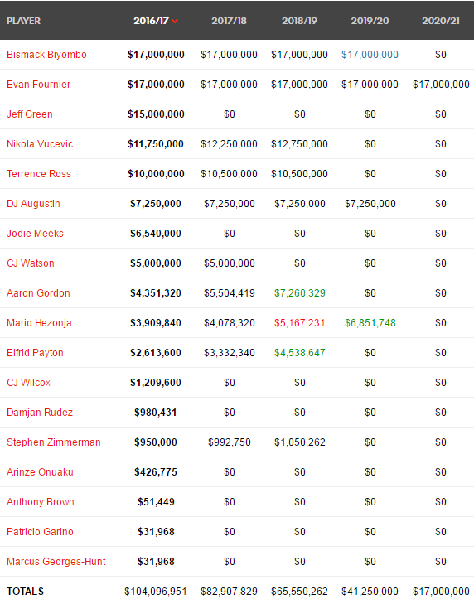The height and width of the screenshot is (604, 474).
Task: Open Aaron Gordon's player link
Action: pos(39,293)
